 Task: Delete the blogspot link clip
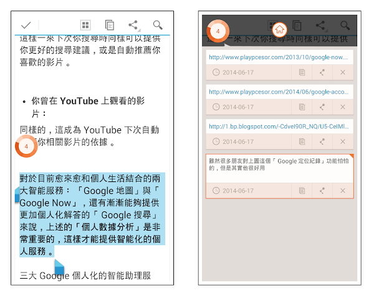click(343, 142)
